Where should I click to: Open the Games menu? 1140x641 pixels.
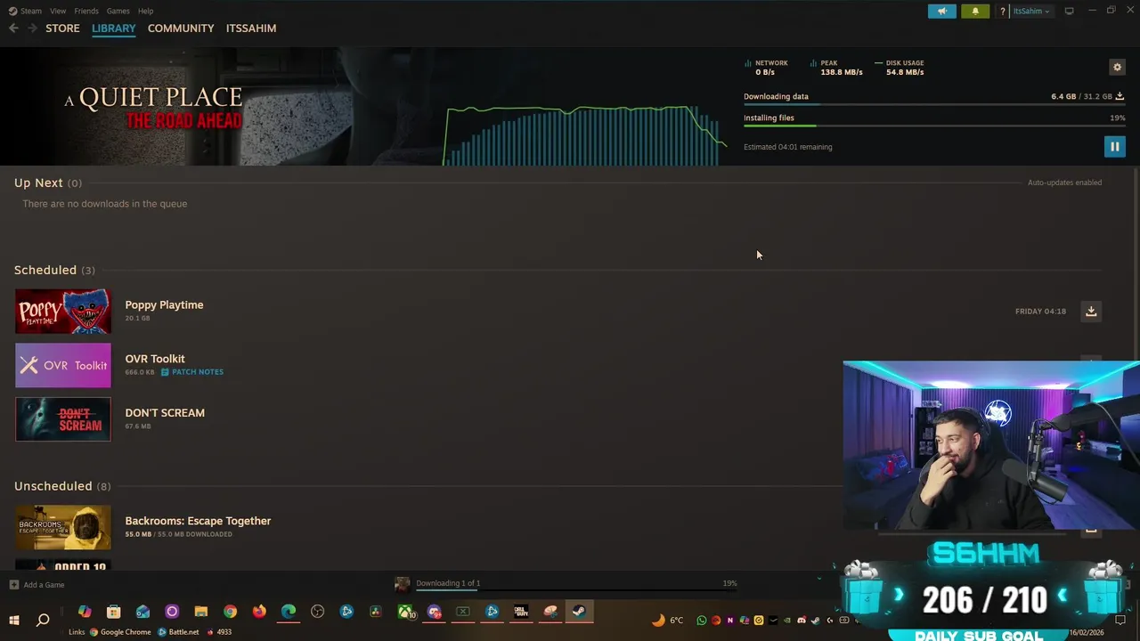pos(118,11)
